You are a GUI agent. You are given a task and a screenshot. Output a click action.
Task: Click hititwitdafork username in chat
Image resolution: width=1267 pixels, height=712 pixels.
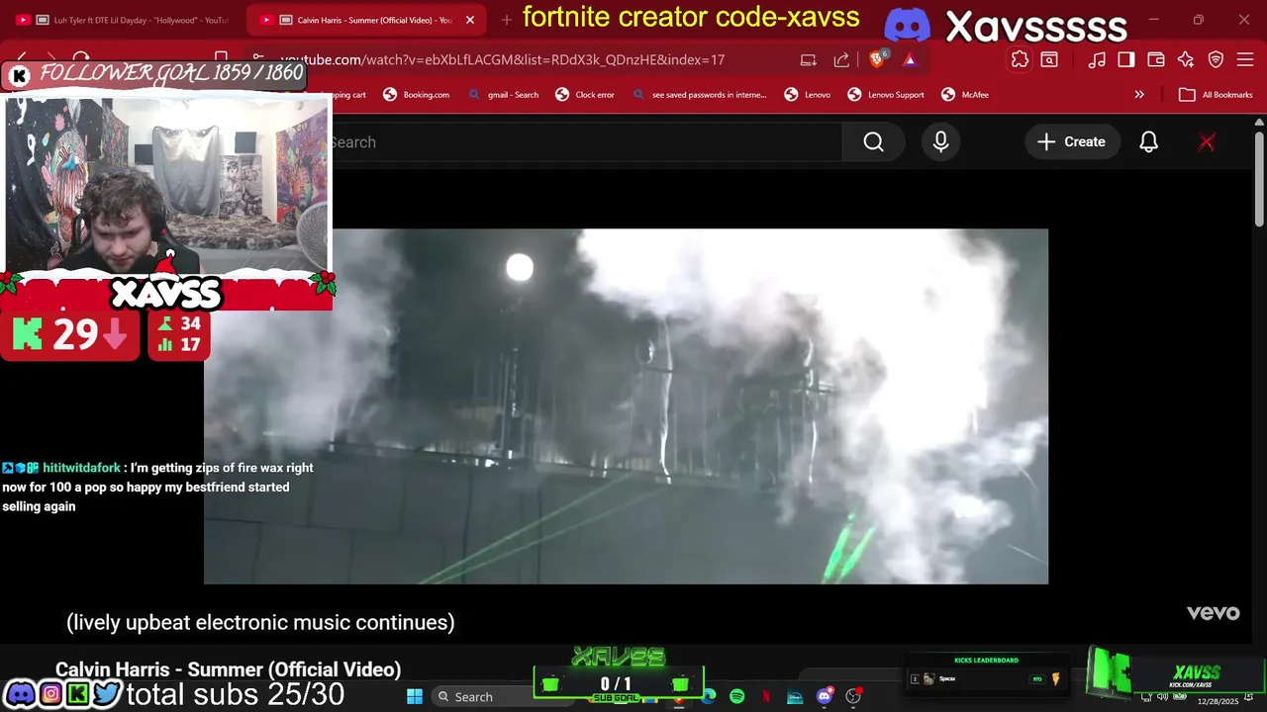coord(81,468)
